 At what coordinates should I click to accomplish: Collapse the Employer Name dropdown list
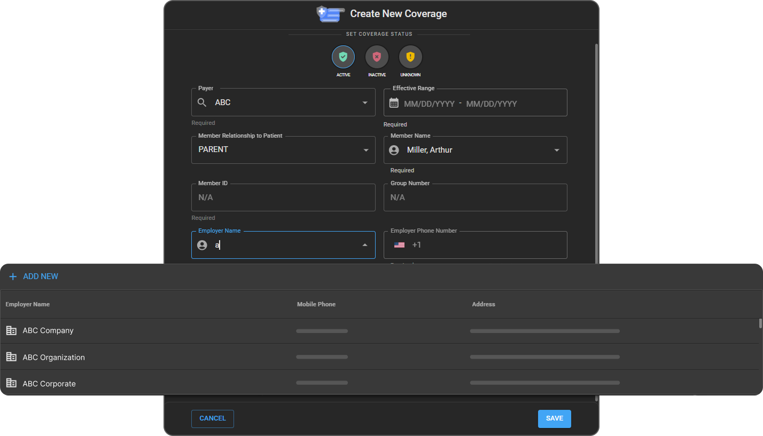(x=365, y=245)
